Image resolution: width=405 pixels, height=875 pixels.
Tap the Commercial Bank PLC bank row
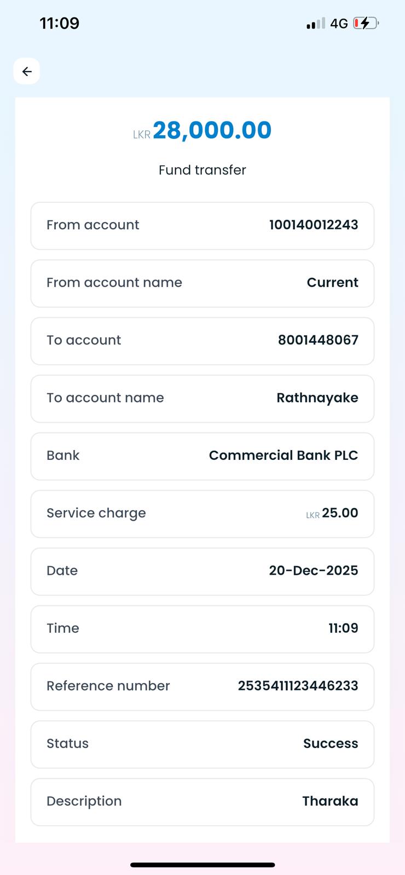pyautogui.click(x=202, y=456)
